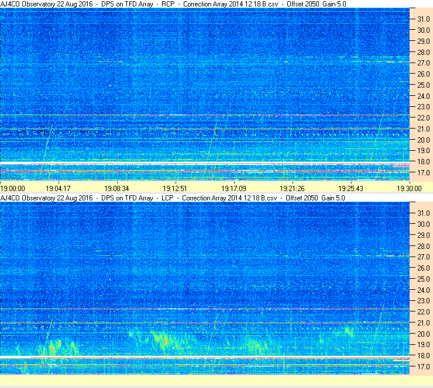Click 23.0 frequency label in LCP panel

423,301
